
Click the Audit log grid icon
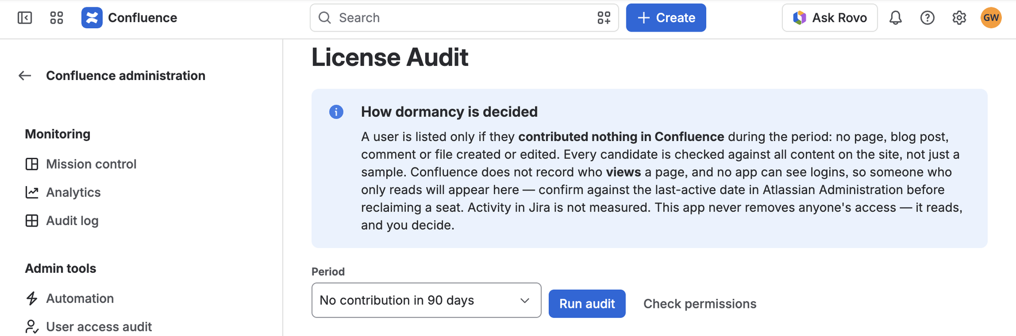pos(32,220)
